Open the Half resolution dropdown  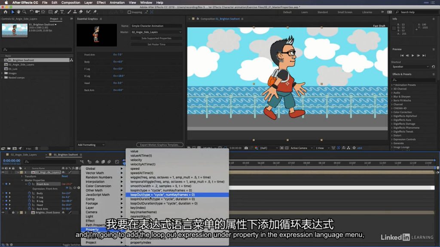269,148
